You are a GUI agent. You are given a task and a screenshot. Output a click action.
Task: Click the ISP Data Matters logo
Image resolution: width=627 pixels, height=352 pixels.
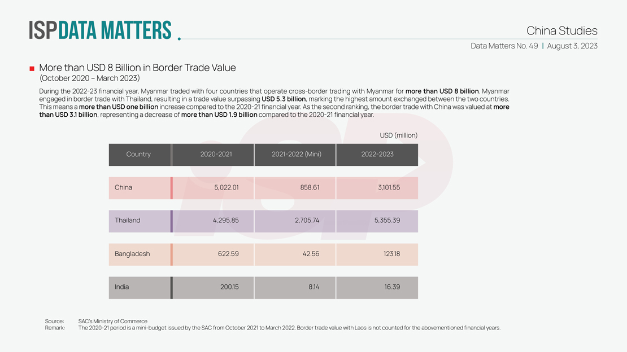tap(100, 30)
